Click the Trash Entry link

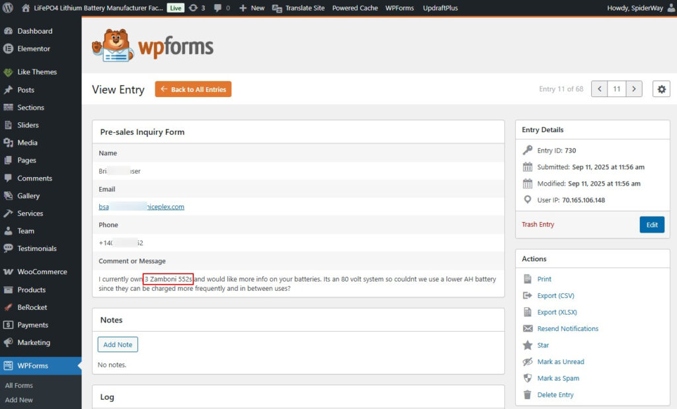[x=538, y=225]
